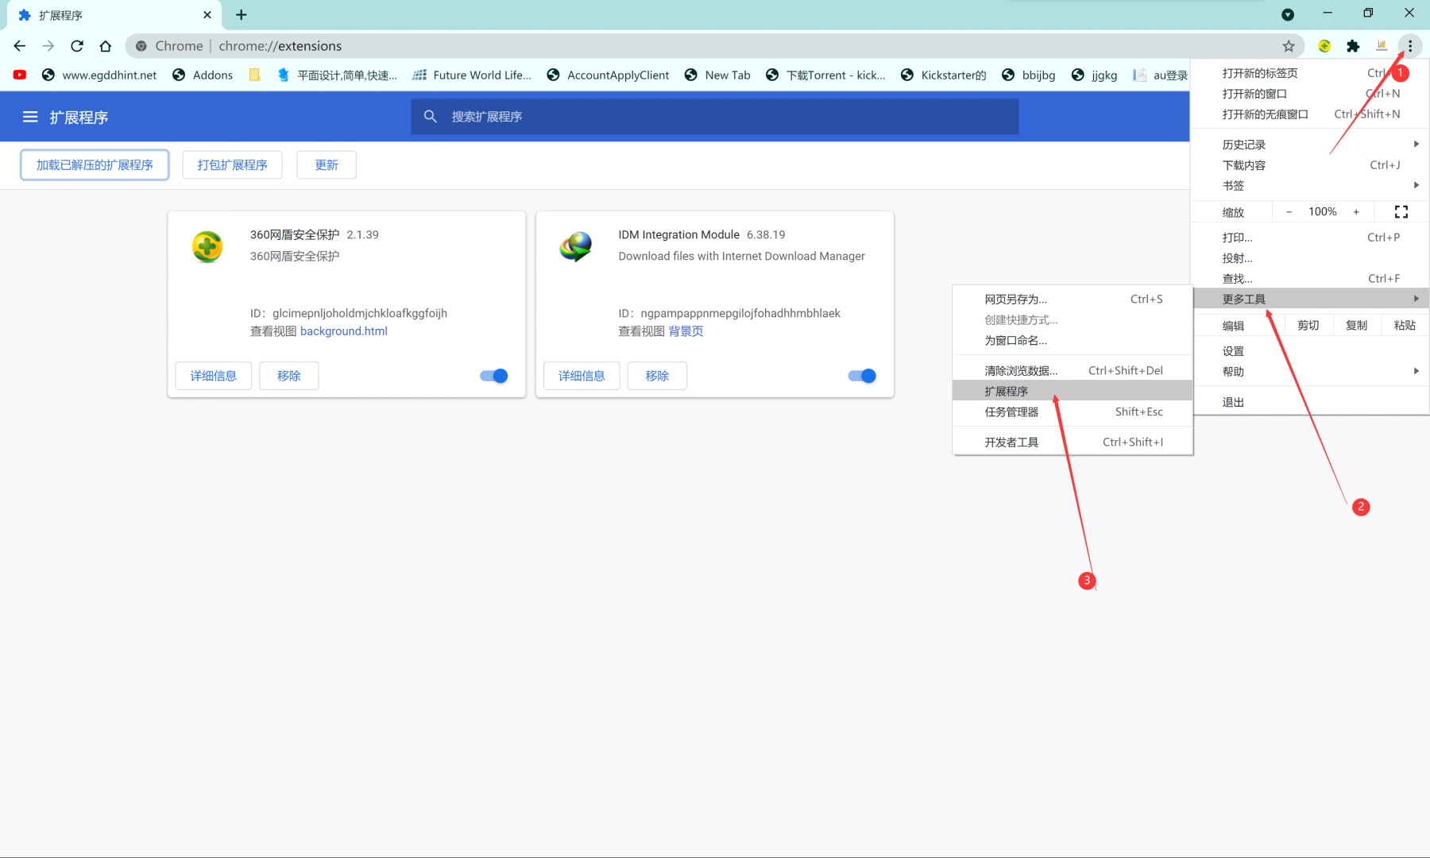
Task: Choose 投射... from the menu
Action: click(1311, 257)
